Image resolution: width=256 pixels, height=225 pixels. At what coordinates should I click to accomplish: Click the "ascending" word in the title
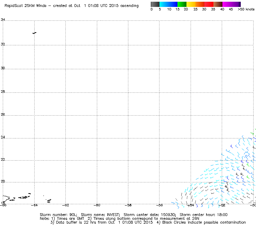[129, 6]
